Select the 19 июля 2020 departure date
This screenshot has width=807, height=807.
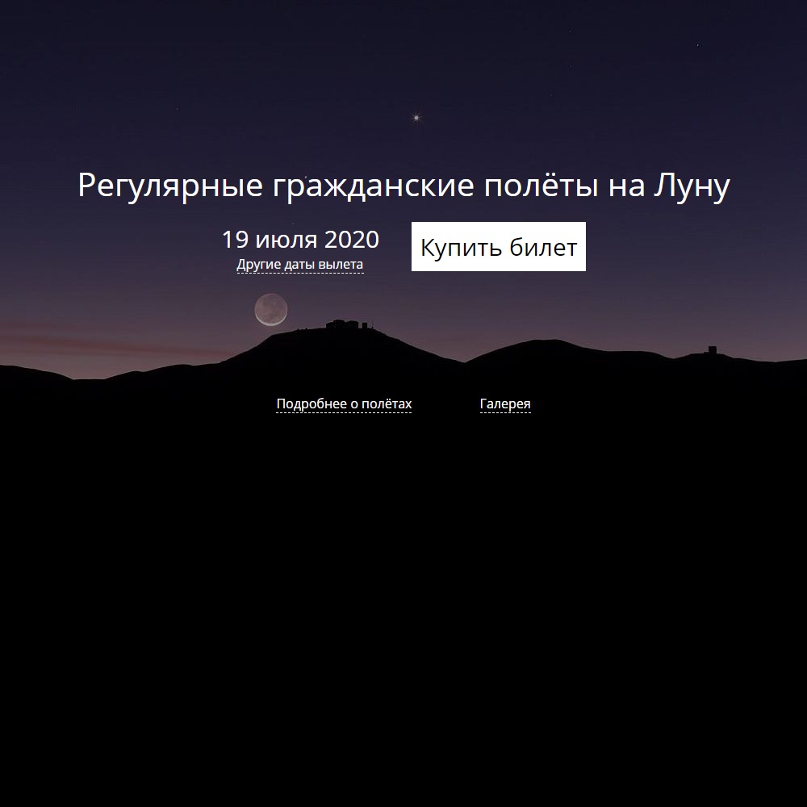click(300, 240)
